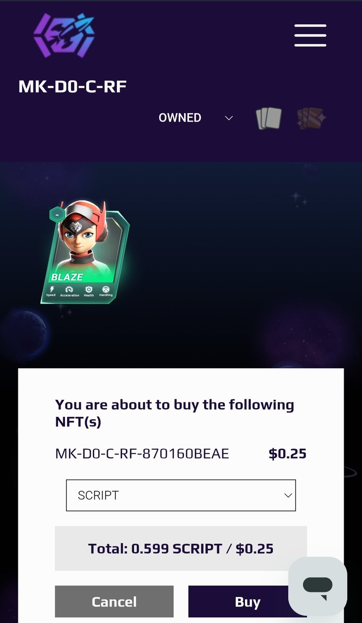Open the hamburger navigation menu
This screenshot has width=362, height=623.
coord(310,35)
